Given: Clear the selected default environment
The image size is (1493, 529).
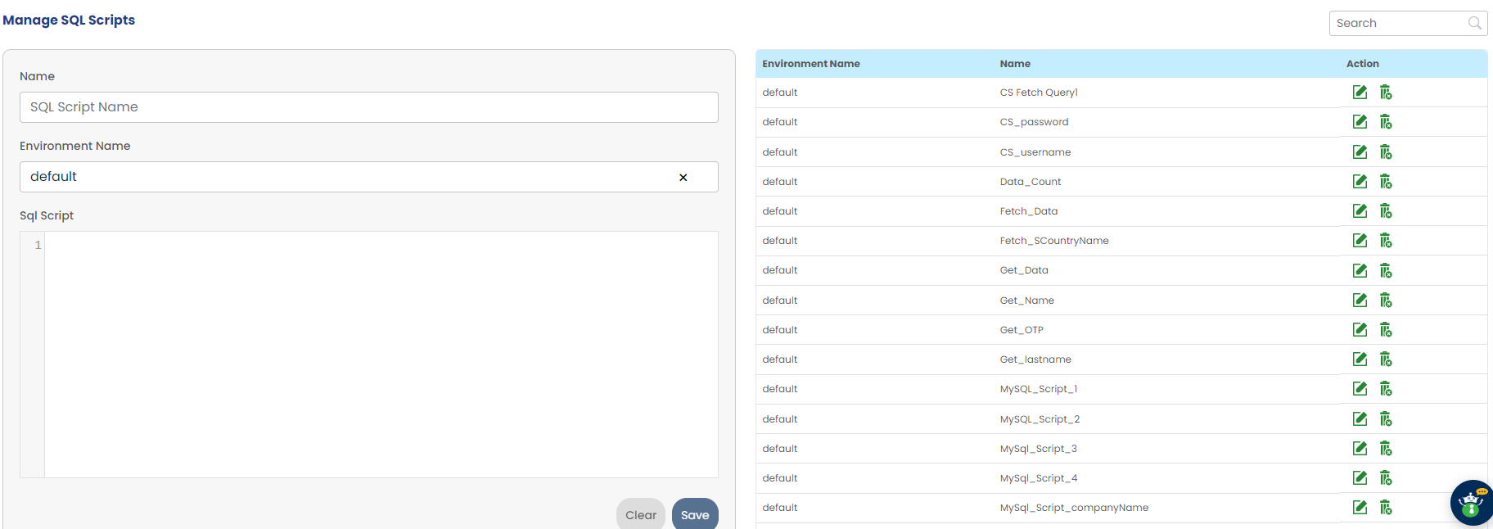Looking at the screenshot, I should coord(683,178).
